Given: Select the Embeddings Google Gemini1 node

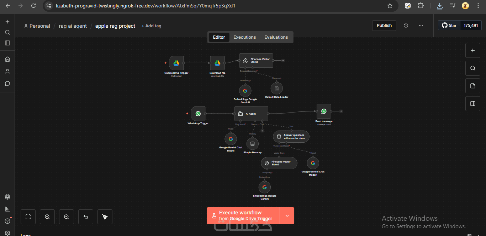Looking at the screenshot, I should coord(245,90).
